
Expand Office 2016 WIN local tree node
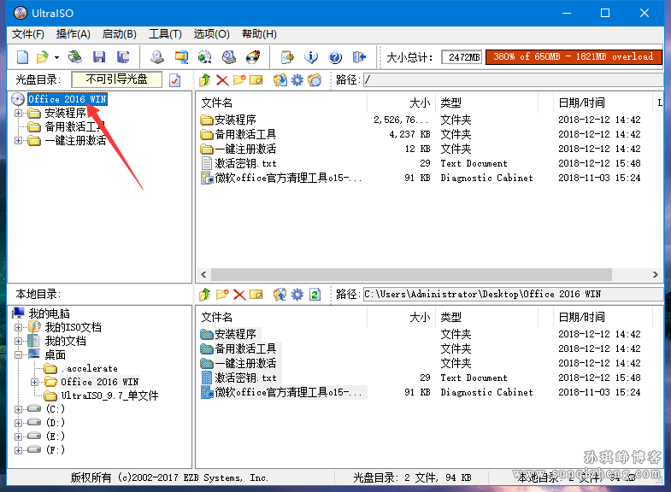click(35, 382)
